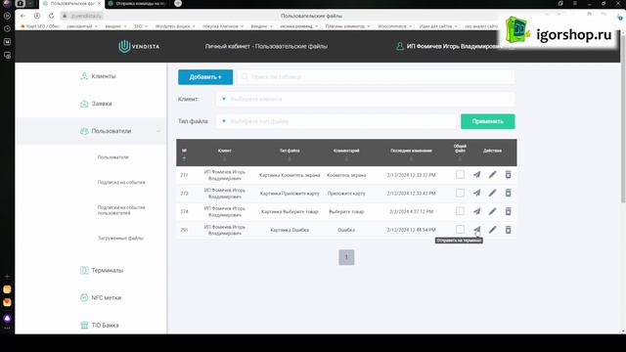The width and height of the screenshot is (626, 352).
Task: Edit the Ошибка file row
Action: 492,230
